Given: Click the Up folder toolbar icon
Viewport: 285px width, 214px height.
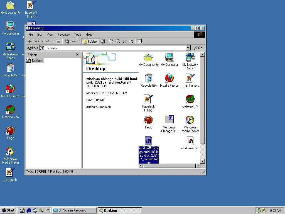Looking at the screenshot, I should 58,42.
